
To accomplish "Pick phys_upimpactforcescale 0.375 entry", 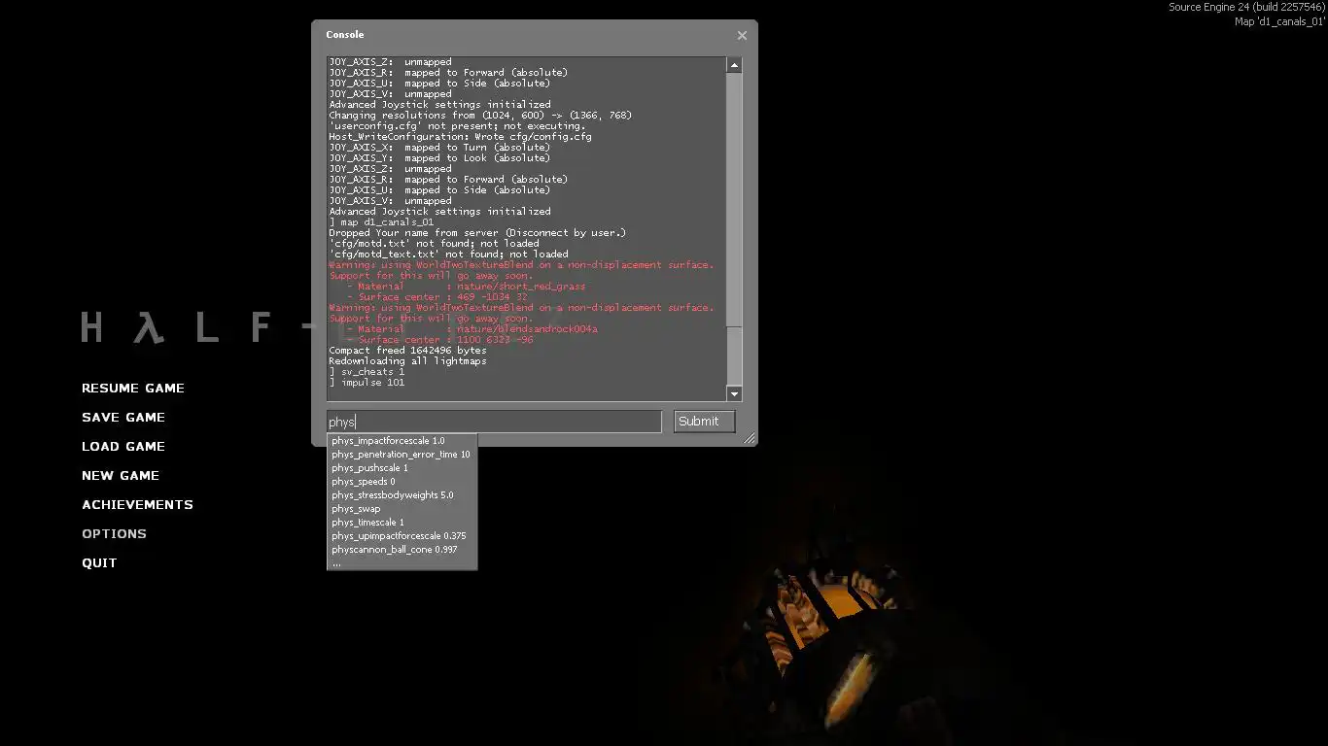I will [402, 536].
